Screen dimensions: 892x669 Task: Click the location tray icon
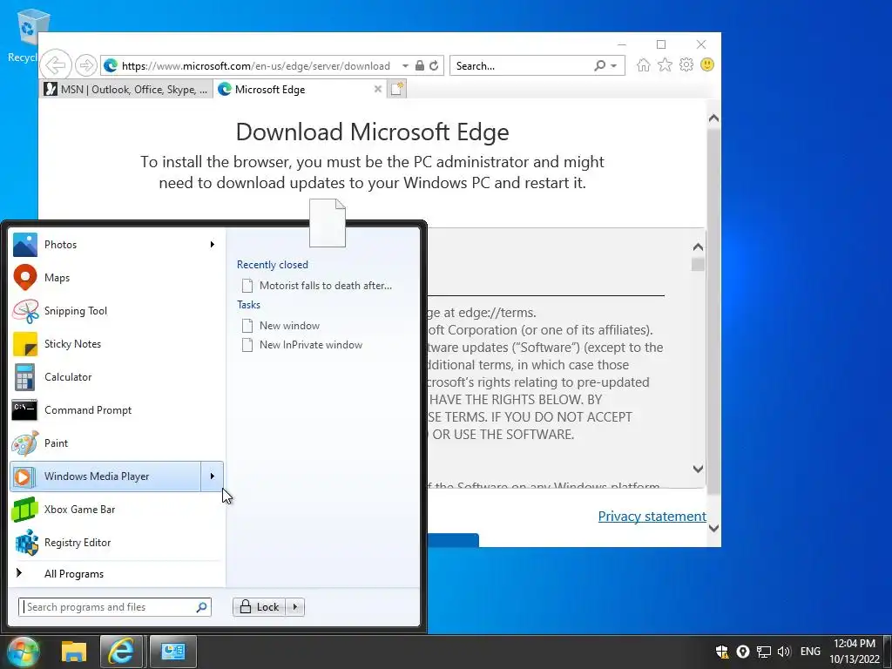[742, 652]
